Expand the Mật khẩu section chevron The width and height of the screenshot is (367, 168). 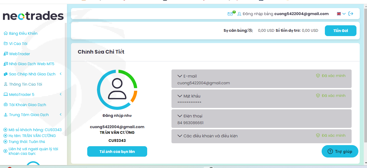pyautogui.click(x=180, y=96)
